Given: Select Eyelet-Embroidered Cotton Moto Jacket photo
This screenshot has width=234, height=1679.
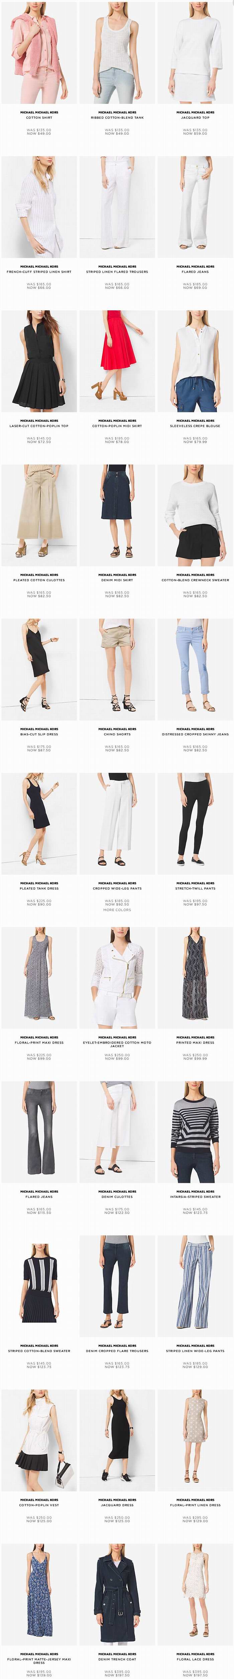Looking at the screenshot, I should click(x=117, y=977).
